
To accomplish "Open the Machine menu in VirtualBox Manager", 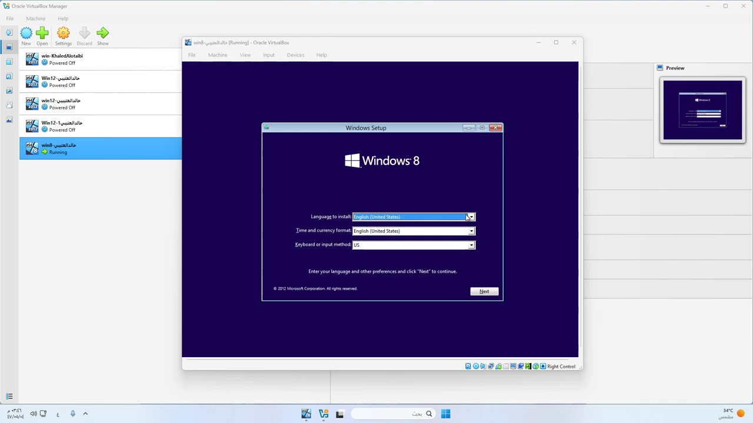I will [x=35, y=19].
